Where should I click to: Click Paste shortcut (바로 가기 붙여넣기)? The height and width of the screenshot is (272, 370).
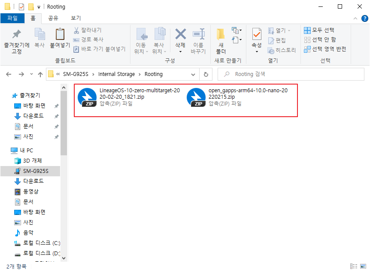[x=99, y=49]
